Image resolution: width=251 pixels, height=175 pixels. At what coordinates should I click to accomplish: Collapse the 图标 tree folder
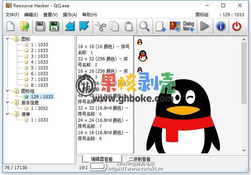(x=7, y=39)
